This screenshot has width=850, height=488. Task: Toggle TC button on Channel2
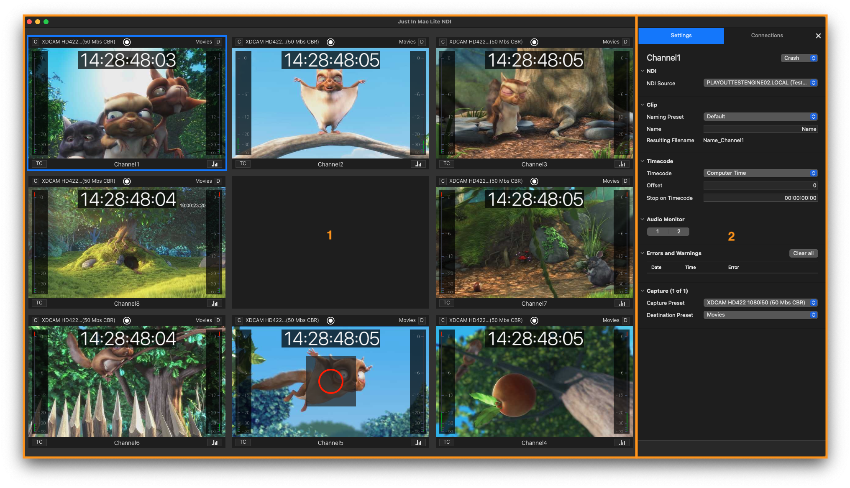(243, 164)
